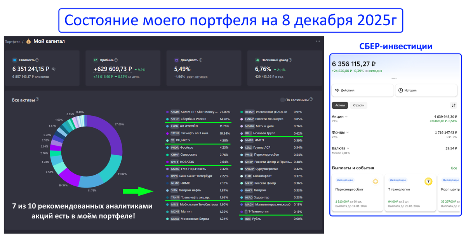Image resolution: width=466 pixels, height=238 pixels.
Task: Click the Банк Санкт-Петербург asset name
Action: tap(196, 176)
